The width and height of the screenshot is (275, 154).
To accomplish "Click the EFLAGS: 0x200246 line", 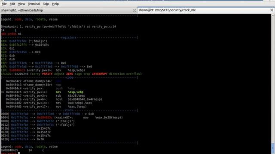I will (x=71, y=74).
